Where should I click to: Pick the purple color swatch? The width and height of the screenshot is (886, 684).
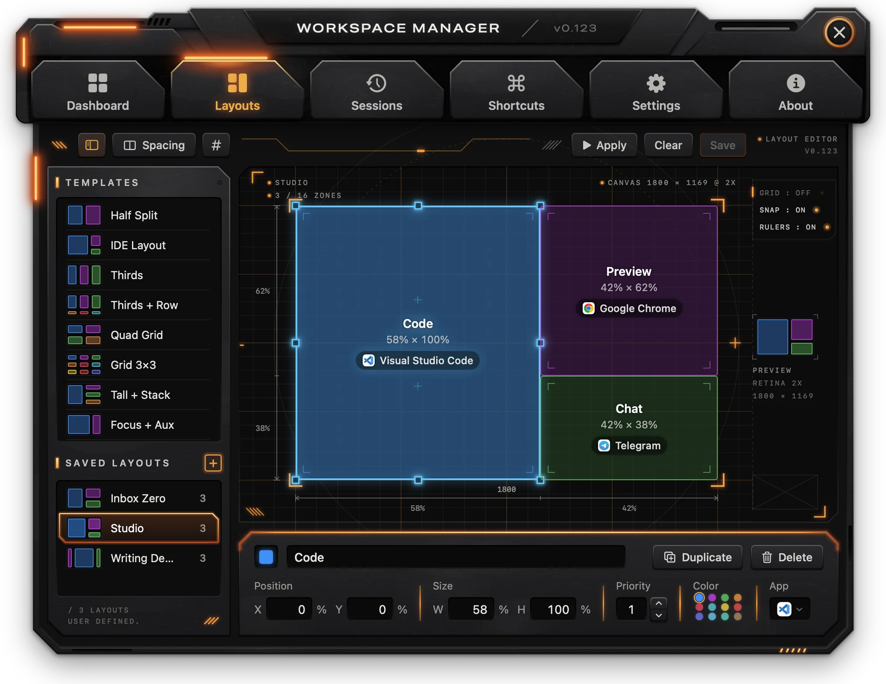click(x=712, y=598)
